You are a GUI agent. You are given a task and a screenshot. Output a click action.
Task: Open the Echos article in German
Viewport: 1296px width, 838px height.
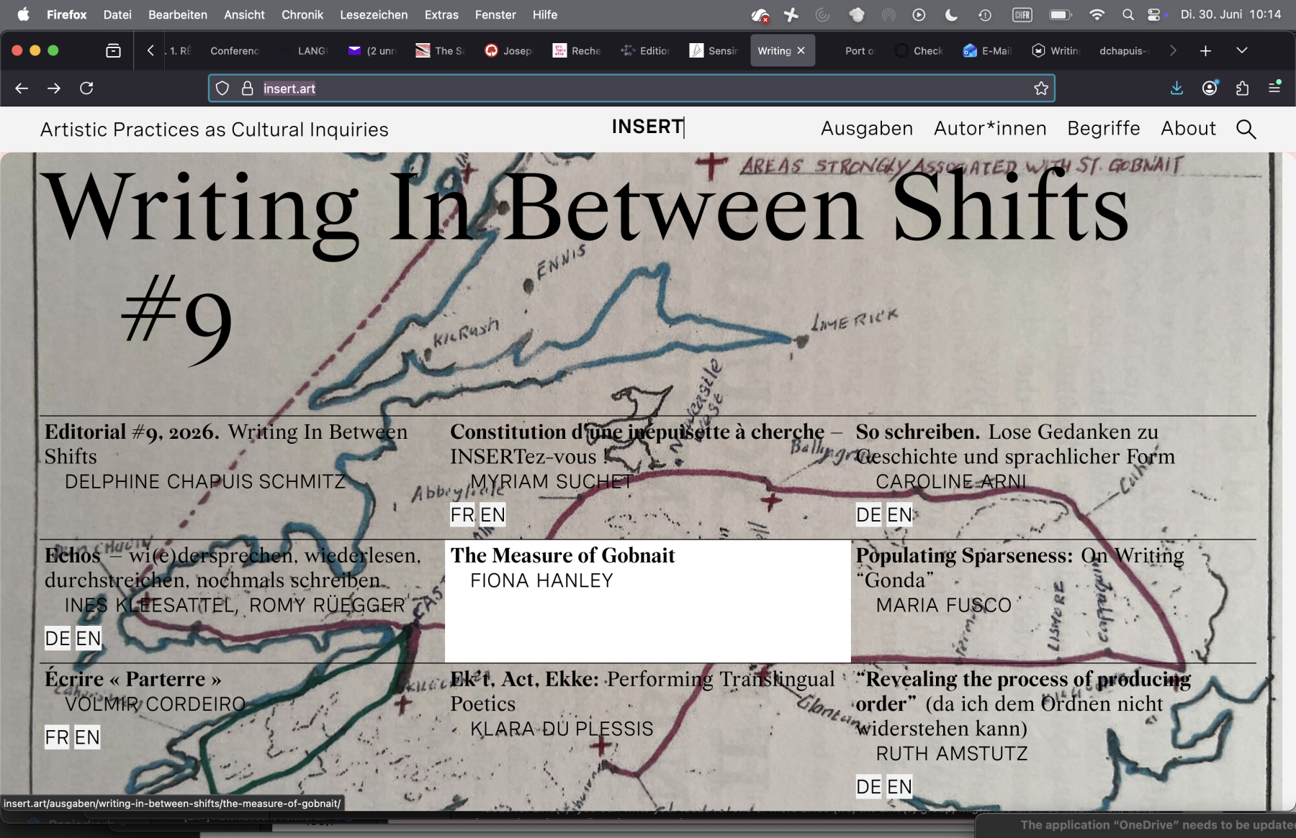click(58, 638)
